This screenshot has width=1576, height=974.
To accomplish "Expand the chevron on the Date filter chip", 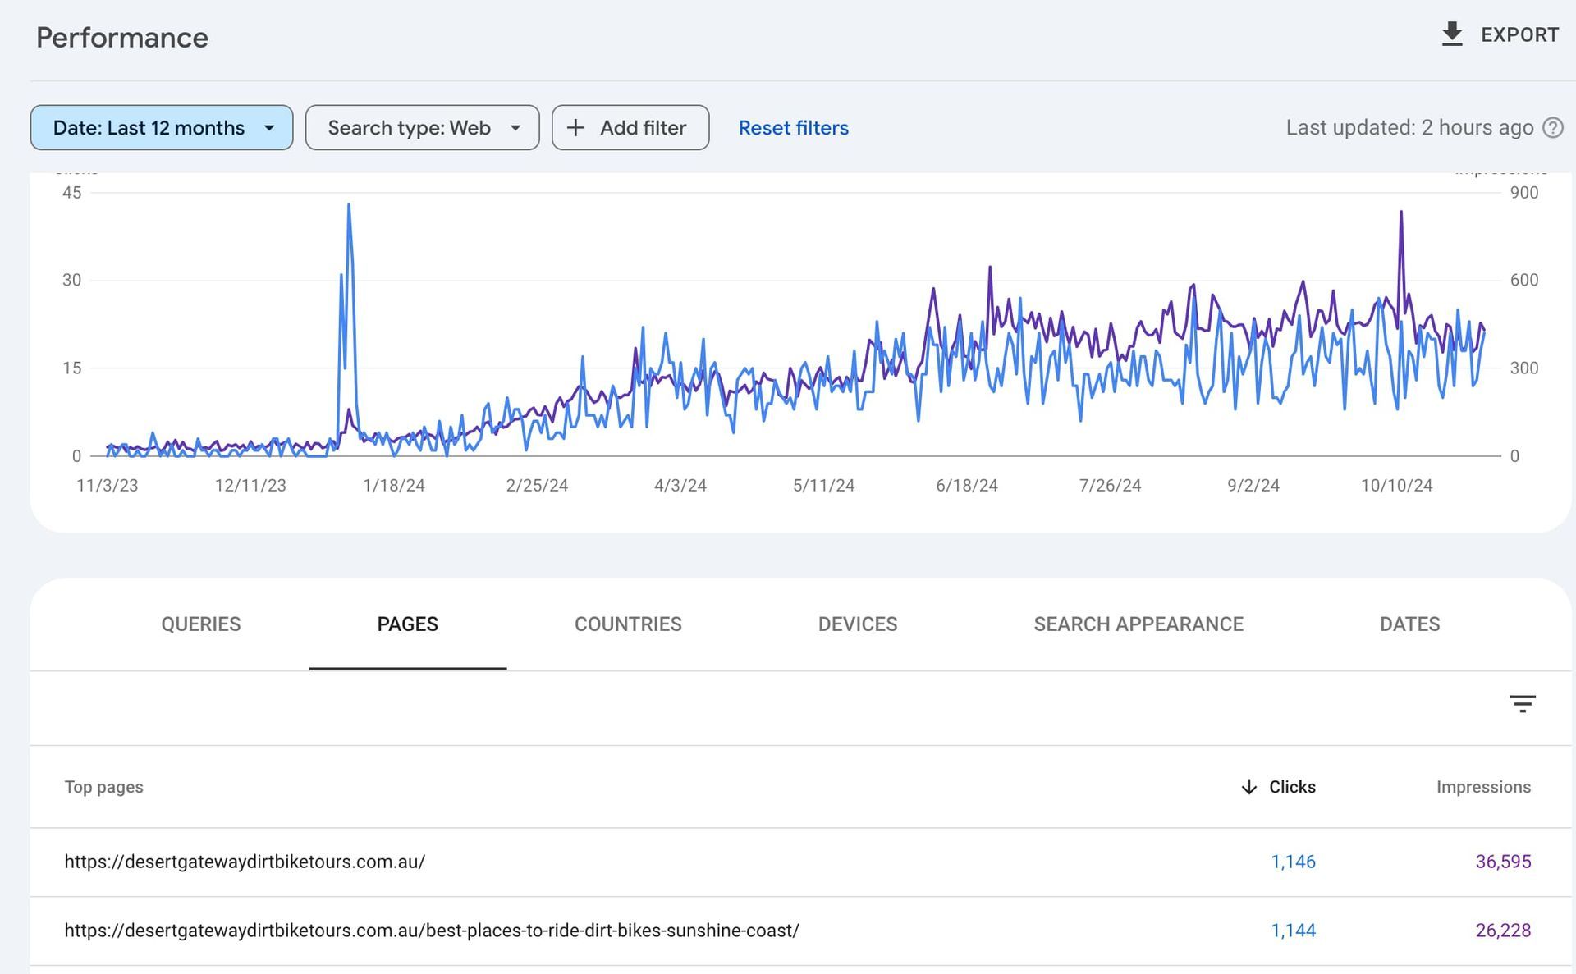I will click(x=271, y=128).
